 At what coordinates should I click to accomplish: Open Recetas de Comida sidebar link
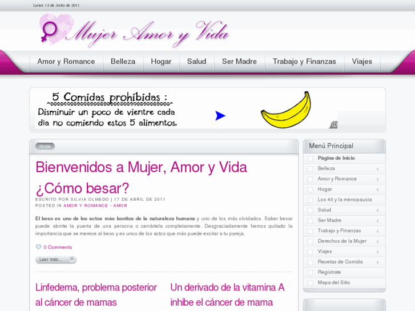pyautogui.click(x=340, y=262)
